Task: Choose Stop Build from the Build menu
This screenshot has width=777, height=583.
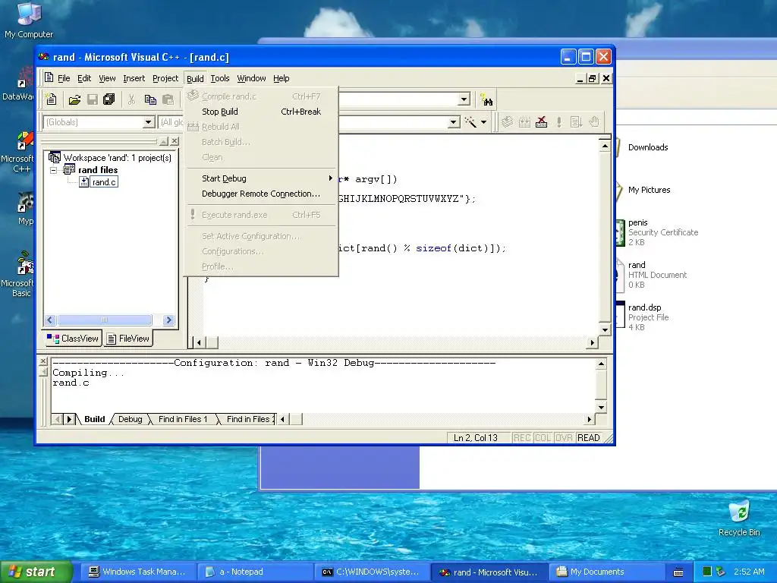Action: 261,112
